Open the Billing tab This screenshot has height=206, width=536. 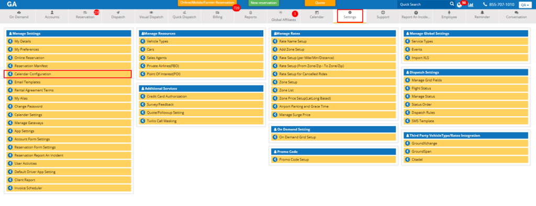click(217, 16)
